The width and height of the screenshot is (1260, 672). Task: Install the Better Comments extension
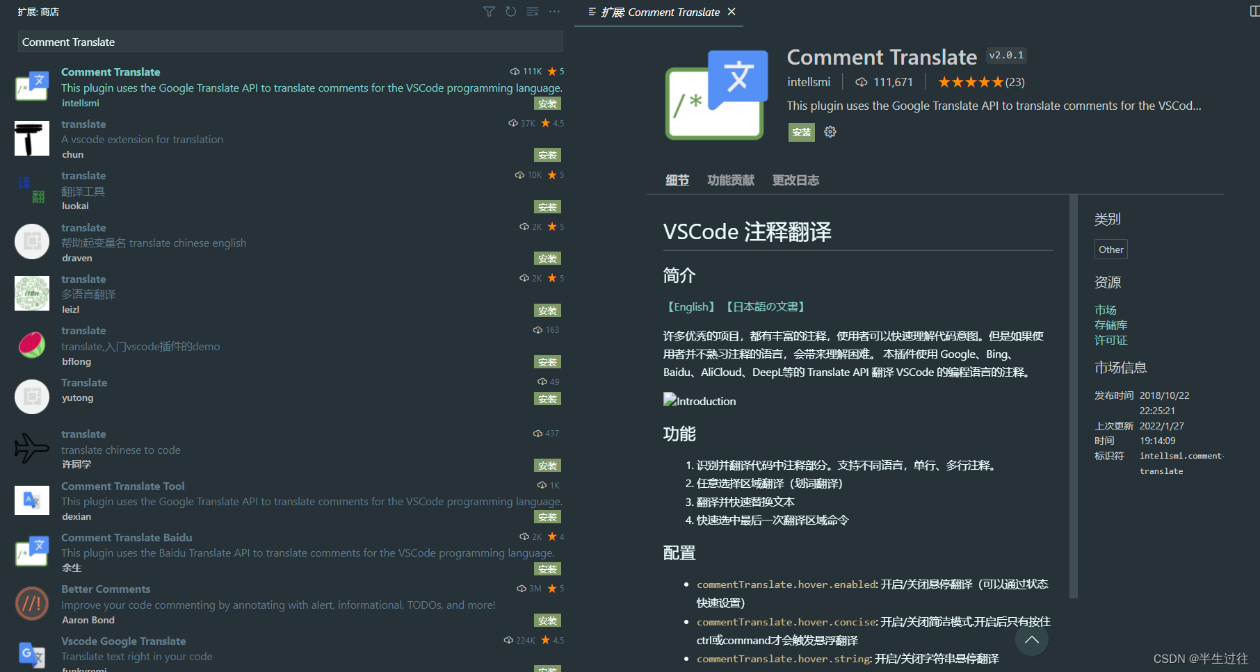(x=548, y=621)
